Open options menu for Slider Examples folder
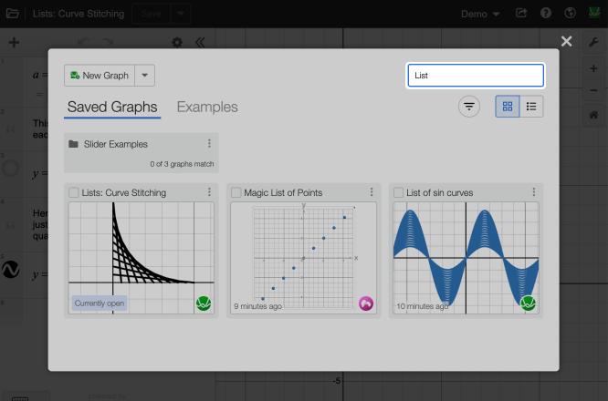The height and width of the screenshot is (401, 608). click(209, 144)
